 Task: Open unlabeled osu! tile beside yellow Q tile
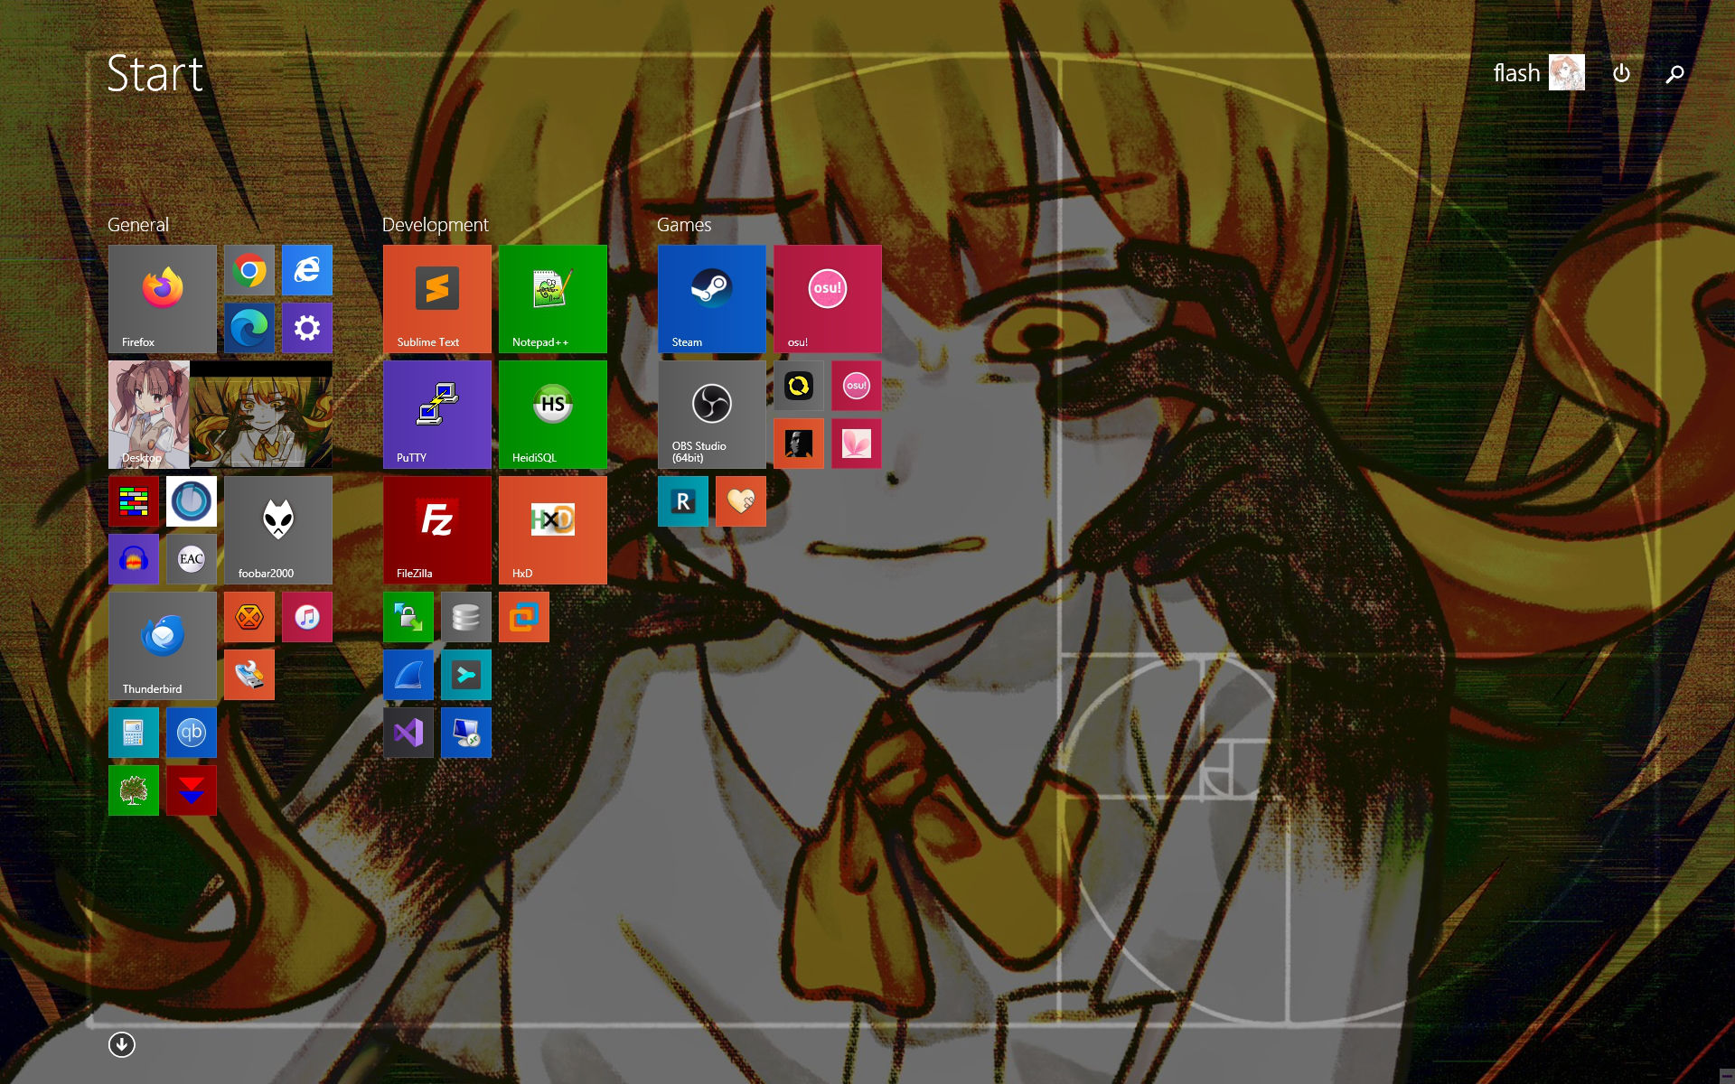click(857, 386)
